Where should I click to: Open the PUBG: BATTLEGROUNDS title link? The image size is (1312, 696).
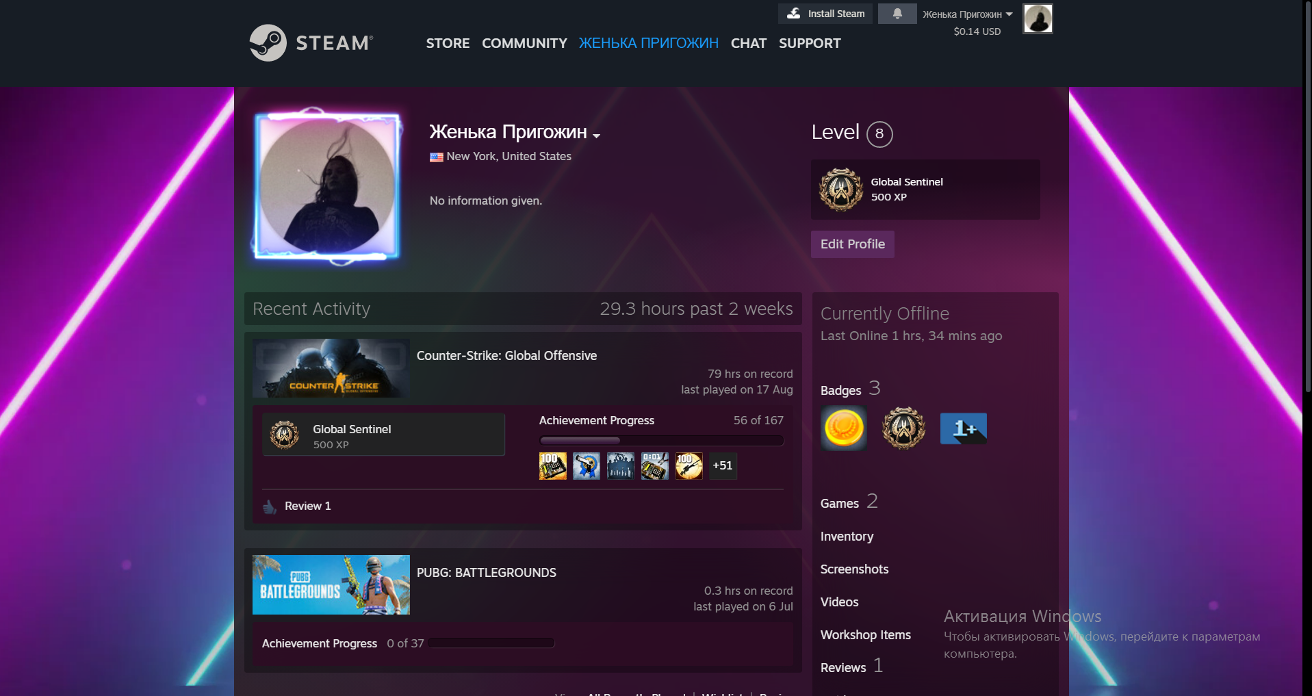tap(487, 573)
